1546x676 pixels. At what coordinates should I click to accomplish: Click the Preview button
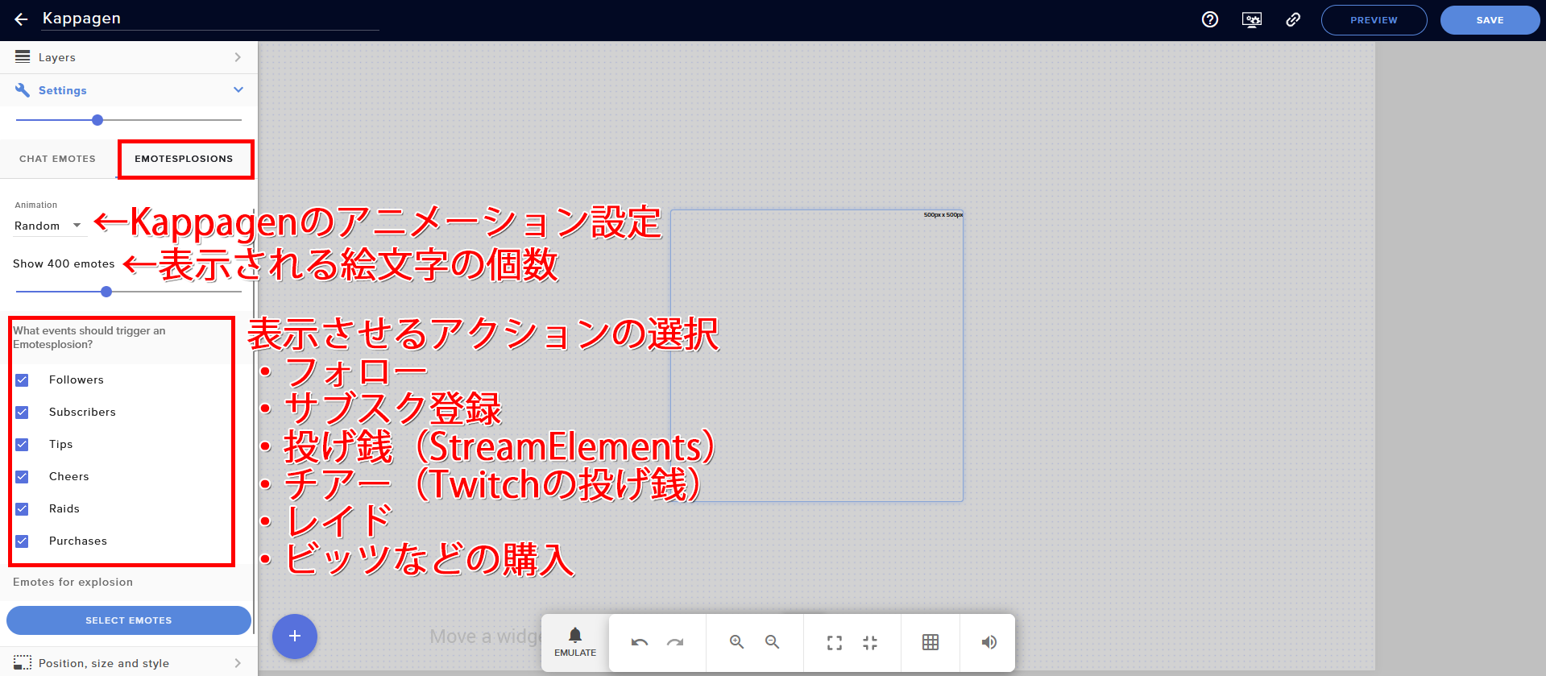[x=1374, y=20]
